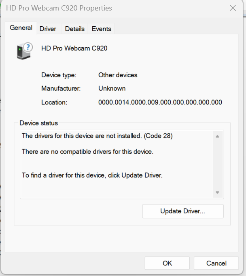Click the 'Other devices' device type value

point(118,75)
